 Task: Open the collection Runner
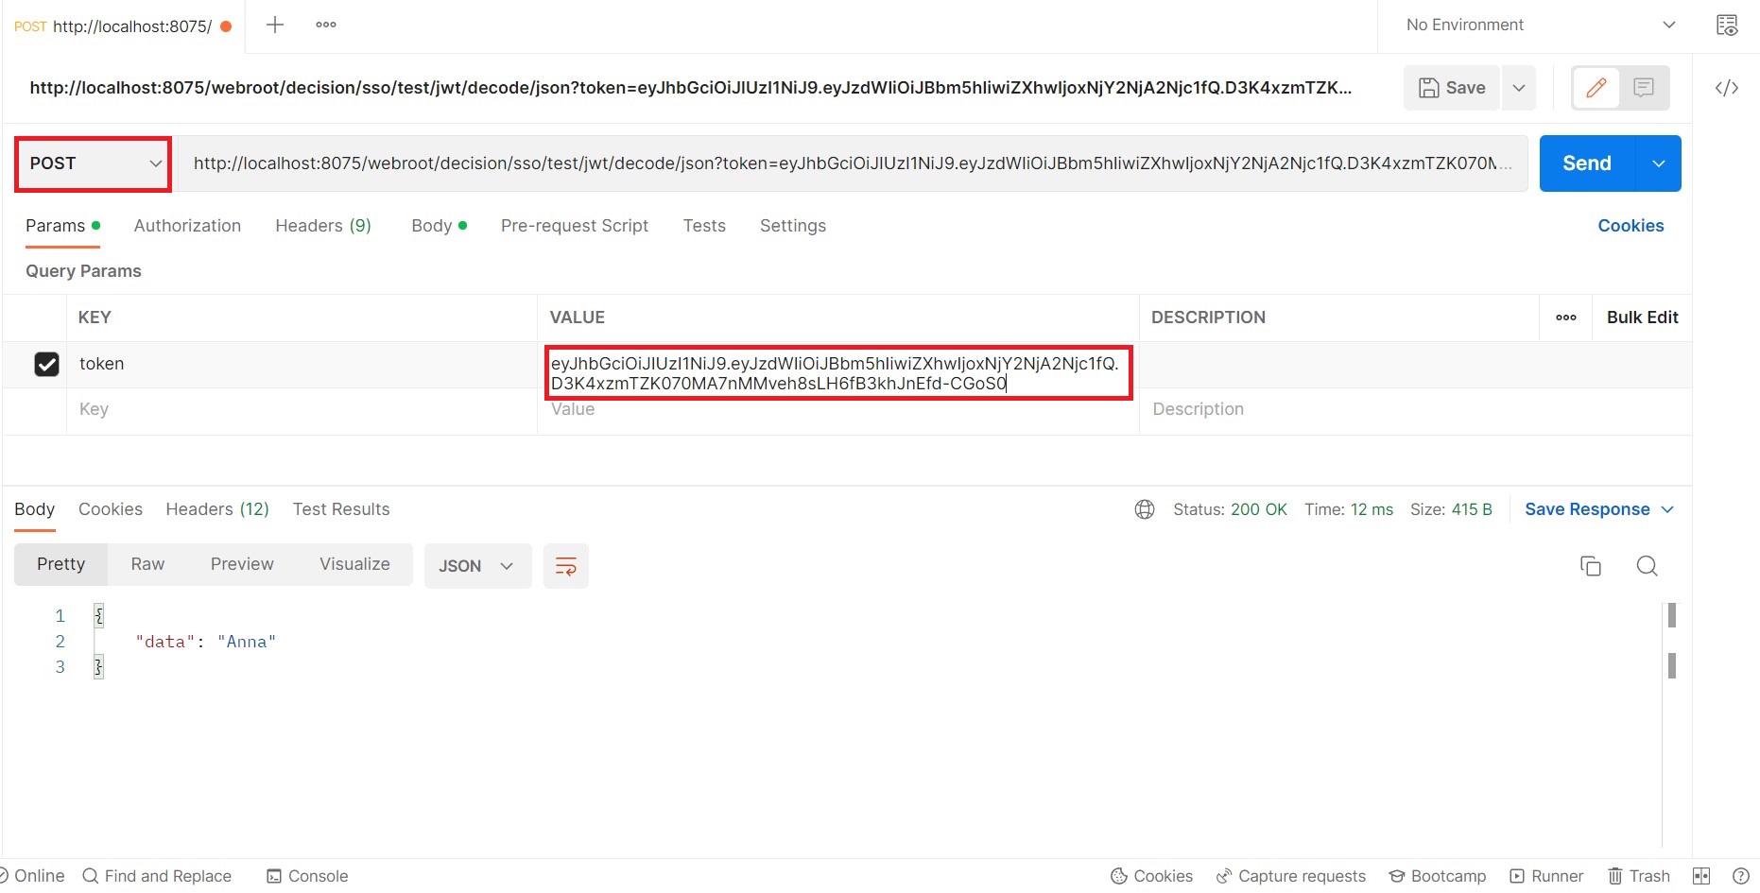pyautogui.click(x=1546, y=876)
